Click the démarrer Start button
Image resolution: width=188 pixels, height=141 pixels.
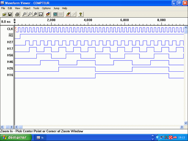tap(14, 137)
